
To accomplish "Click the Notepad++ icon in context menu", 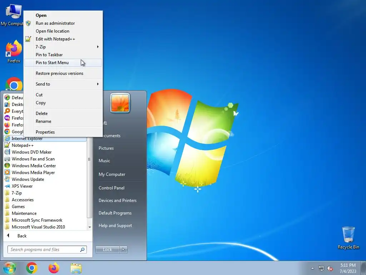I will (28, 39).
